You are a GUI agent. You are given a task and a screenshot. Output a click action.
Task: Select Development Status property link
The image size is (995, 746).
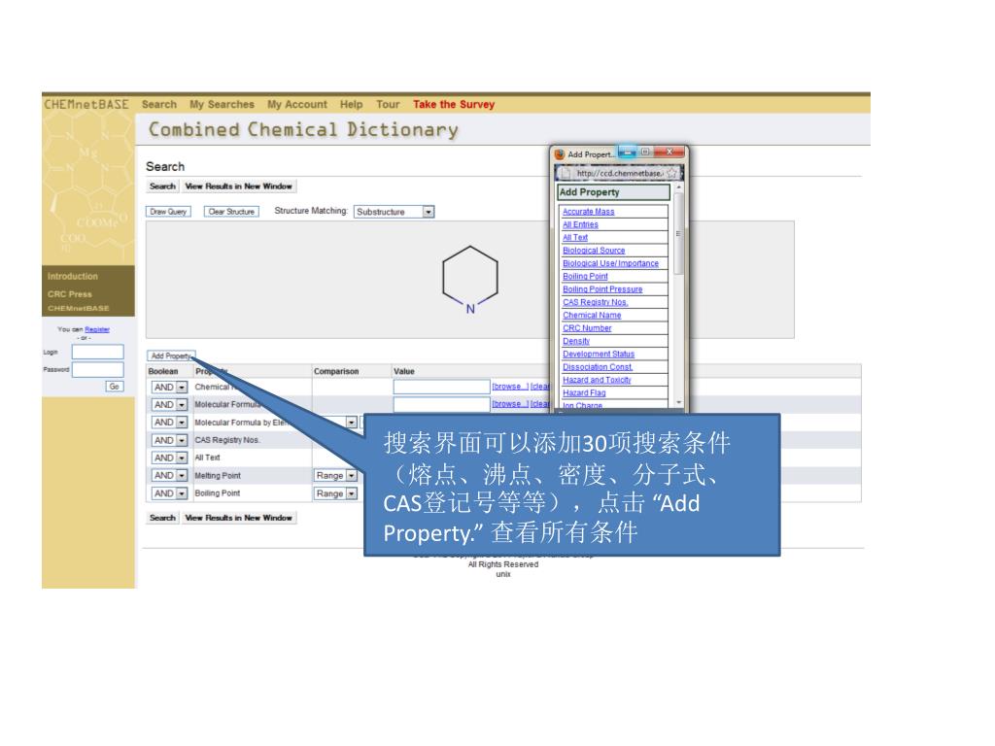599,354
